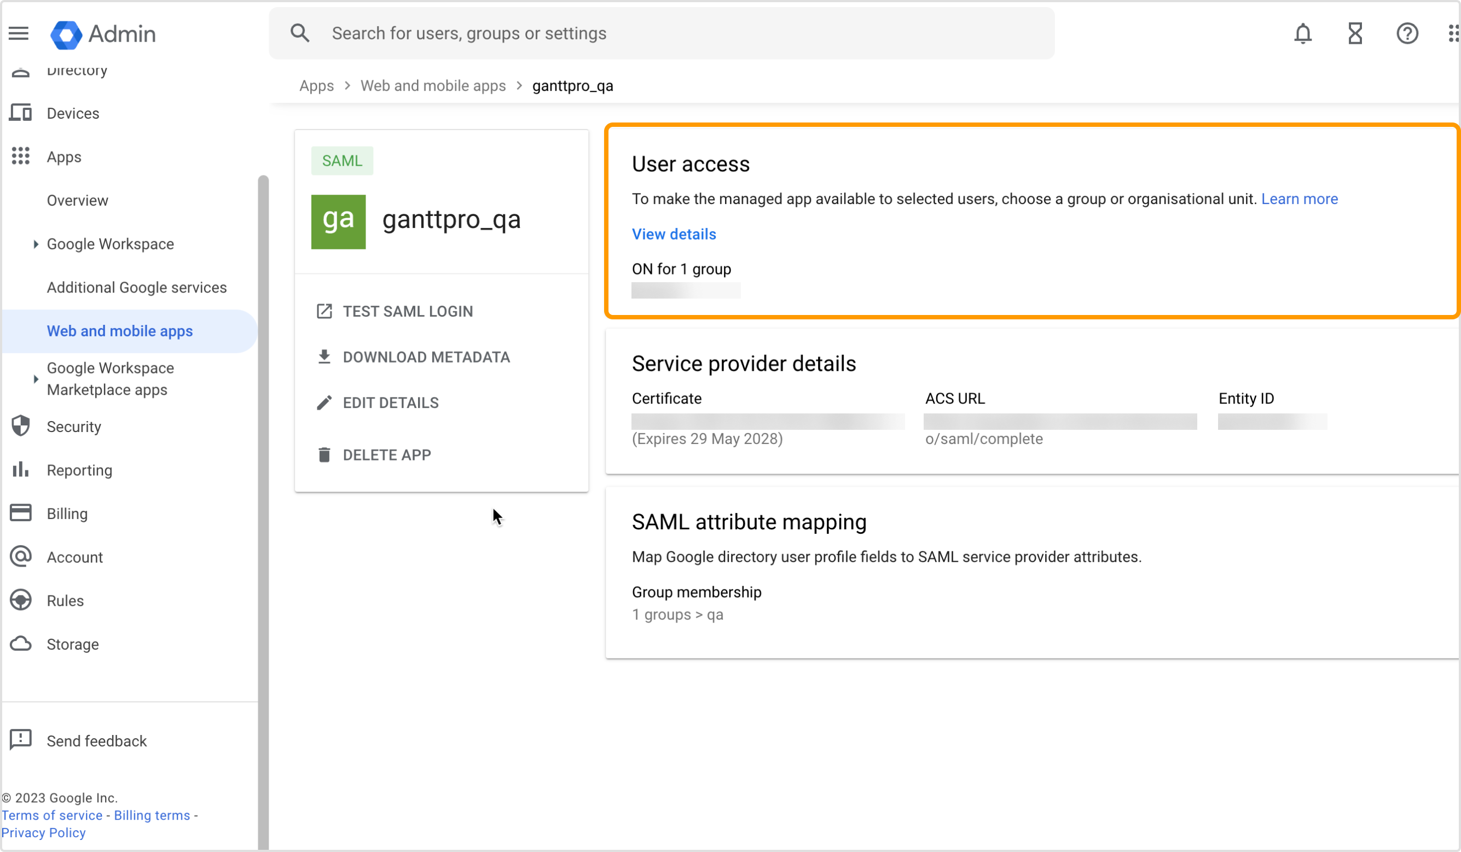Open the tasks hourglass icon
Screen dimensions: 1461x852
[1355, 33]
